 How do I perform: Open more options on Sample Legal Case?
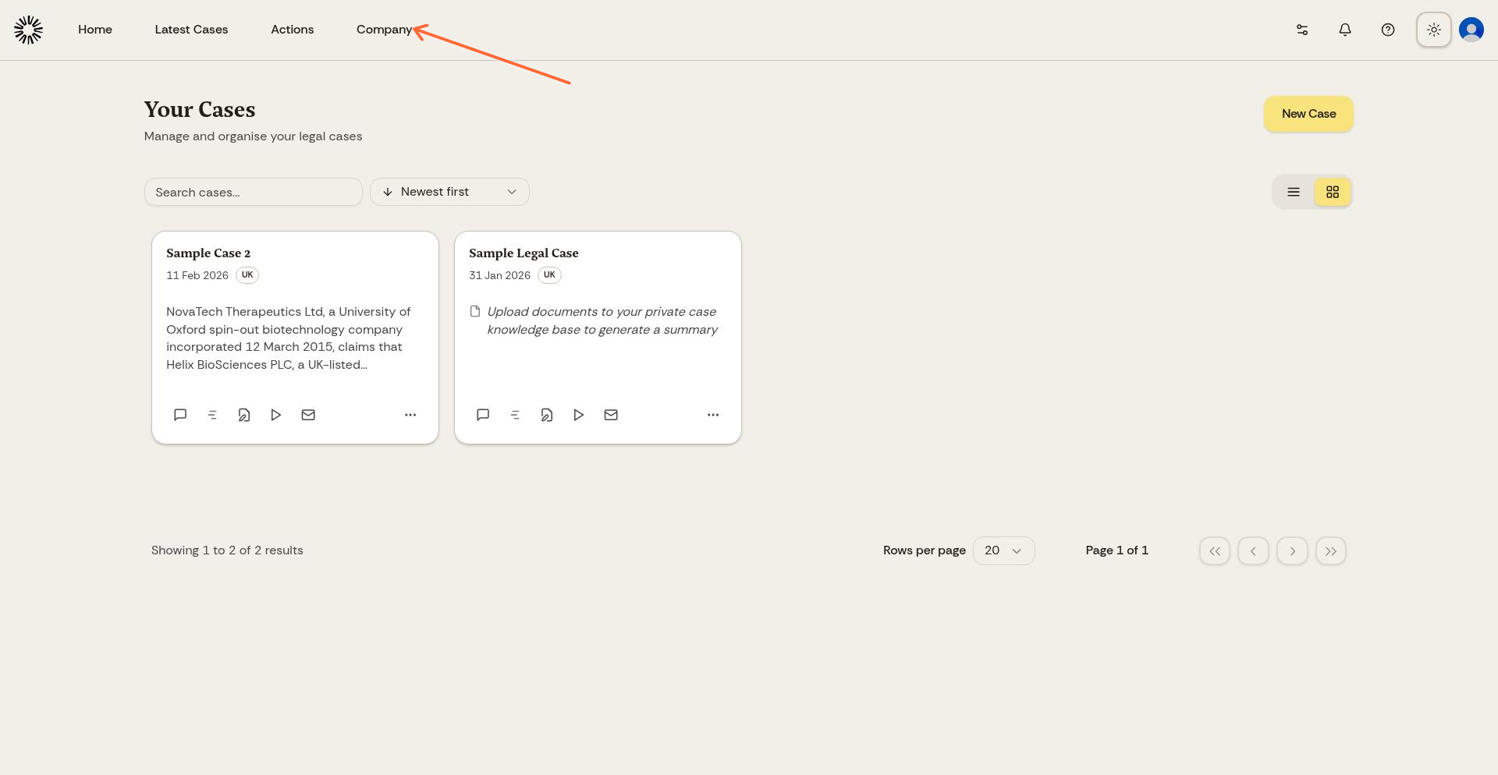click(x=712, y=415)
